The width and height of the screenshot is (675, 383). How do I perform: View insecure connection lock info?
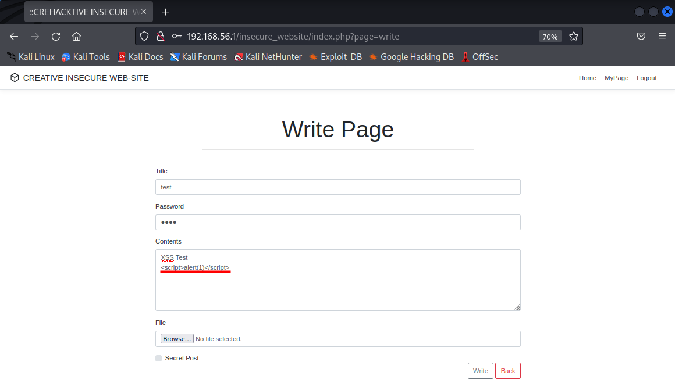click(161, 37)
